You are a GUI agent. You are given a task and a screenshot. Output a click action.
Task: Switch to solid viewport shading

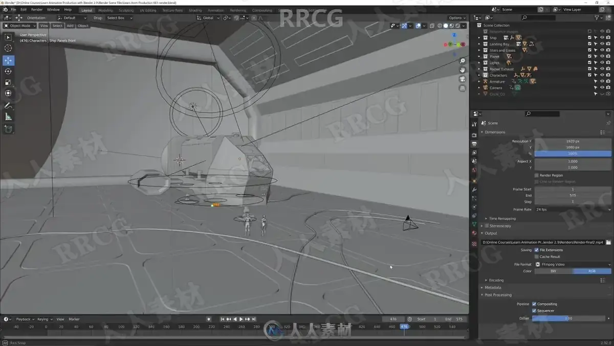click(446, 26)
